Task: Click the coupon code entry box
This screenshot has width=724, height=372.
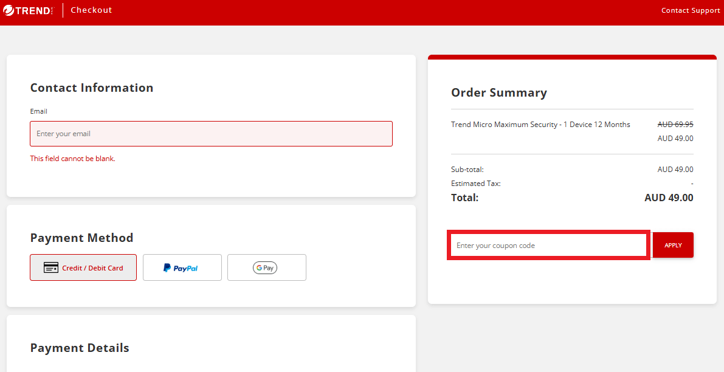Action: (x=547, y=244)
